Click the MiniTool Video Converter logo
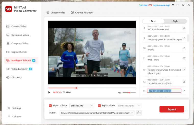 tap(8, 9)
